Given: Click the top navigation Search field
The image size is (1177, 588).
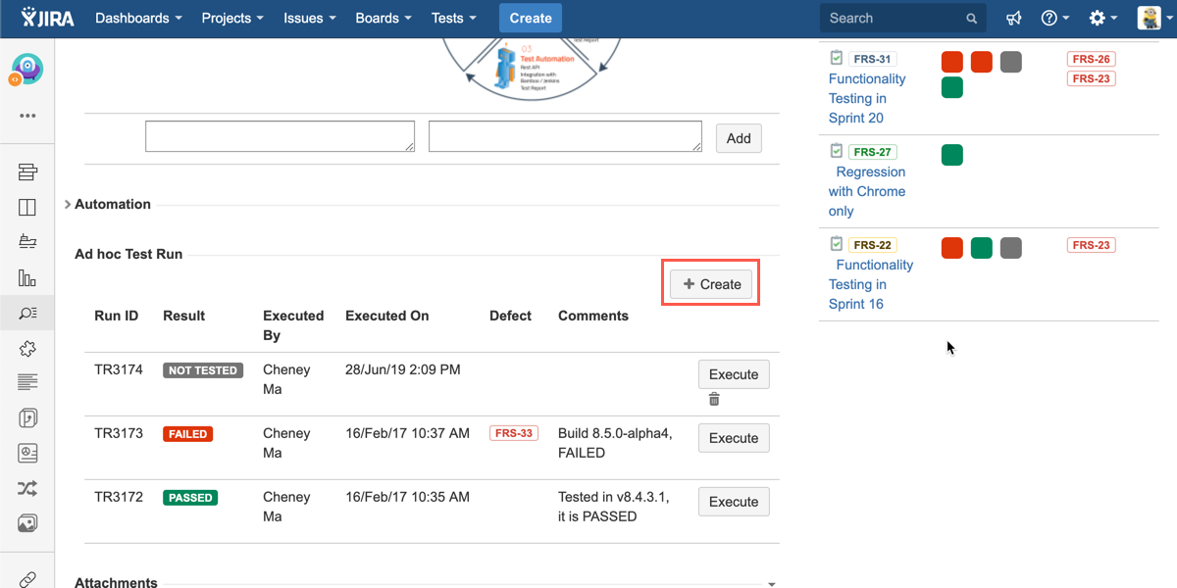Looking at the screenshot, I should (x=893, y=19).
